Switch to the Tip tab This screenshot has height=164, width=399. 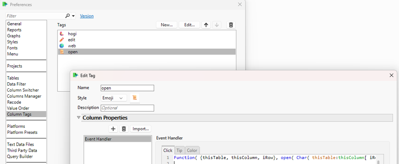pos(179,150)
